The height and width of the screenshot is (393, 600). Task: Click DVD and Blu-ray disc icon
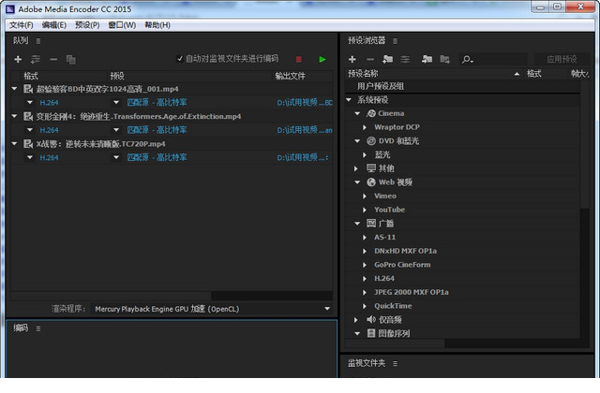(x=371, y=141)
